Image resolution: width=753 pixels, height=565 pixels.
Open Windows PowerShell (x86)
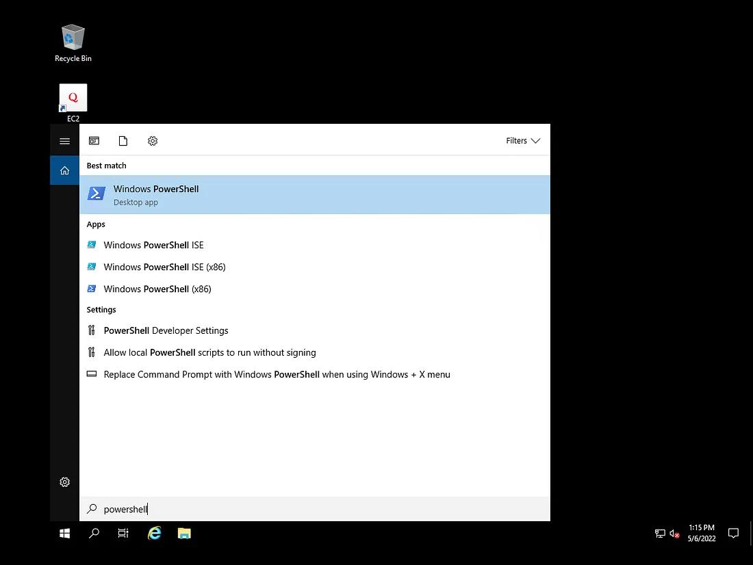click(315, 289)
